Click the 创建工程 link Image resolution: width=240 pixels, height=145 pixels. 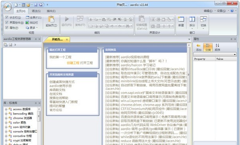click(73, 63)
